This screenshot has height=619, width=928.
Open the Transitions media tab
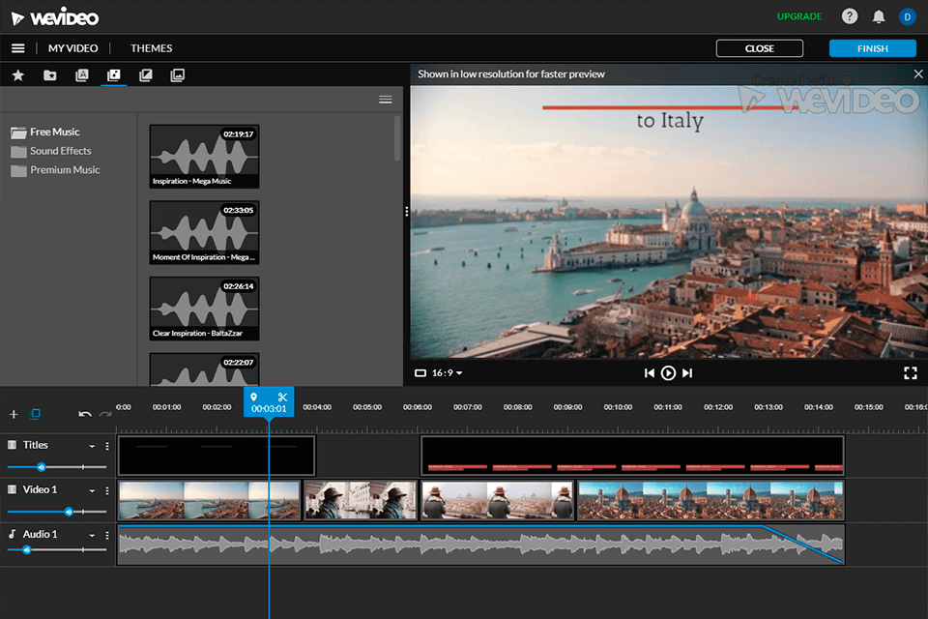[x=146, y=75]
